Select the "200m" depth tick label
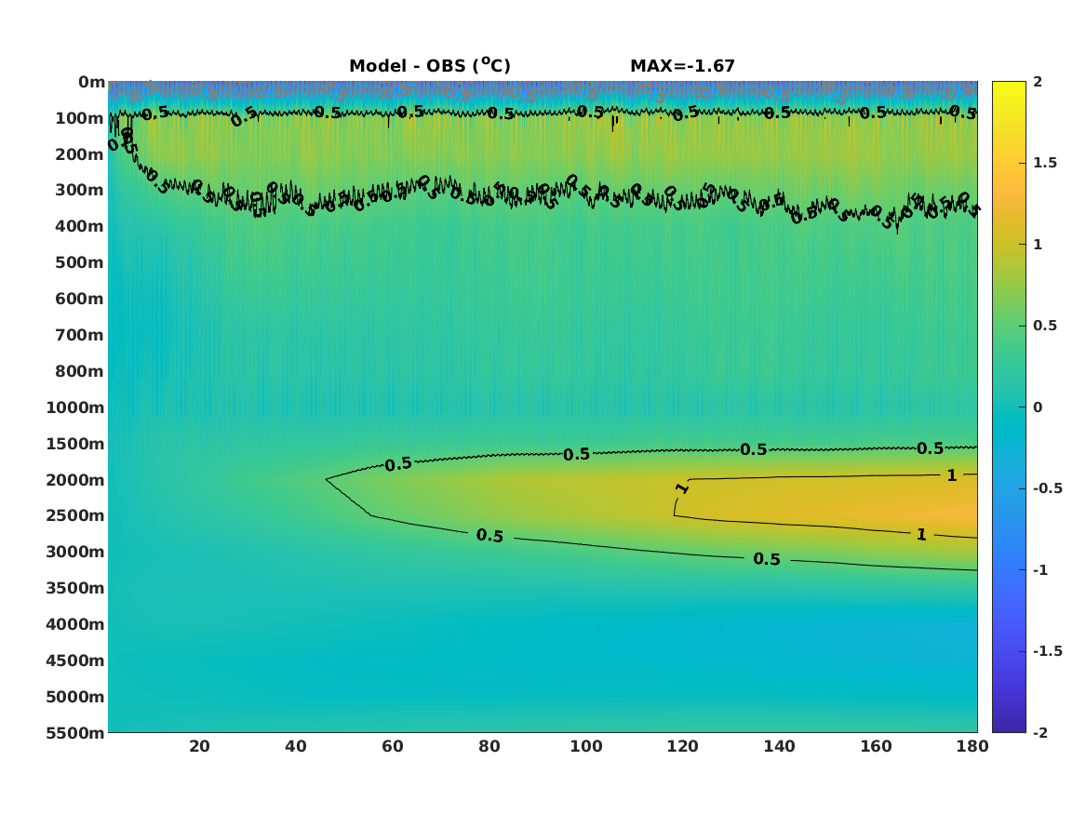The width and height of the screenshot is (1086, 814). click(80, 154)
